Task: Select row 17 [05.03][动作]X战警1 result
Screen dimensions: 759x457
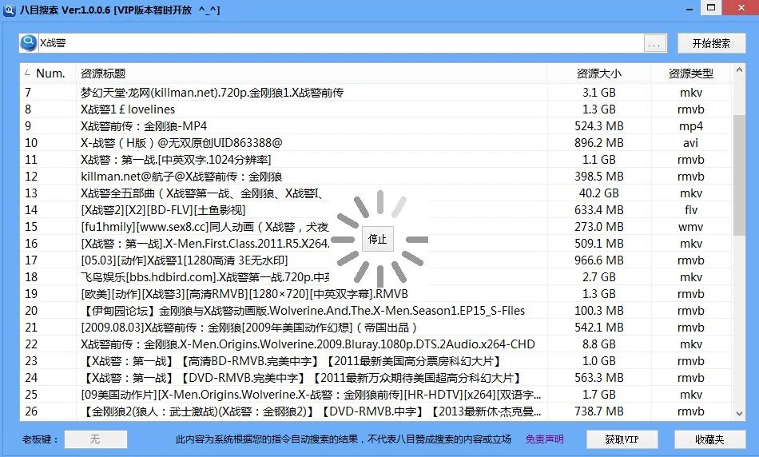Action: pos(376,260)
